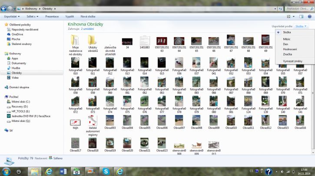Open Místní disk (Q:) in sidebar
Image resolution: width=315 pixels, height=176 pixels.
(21, 121)
